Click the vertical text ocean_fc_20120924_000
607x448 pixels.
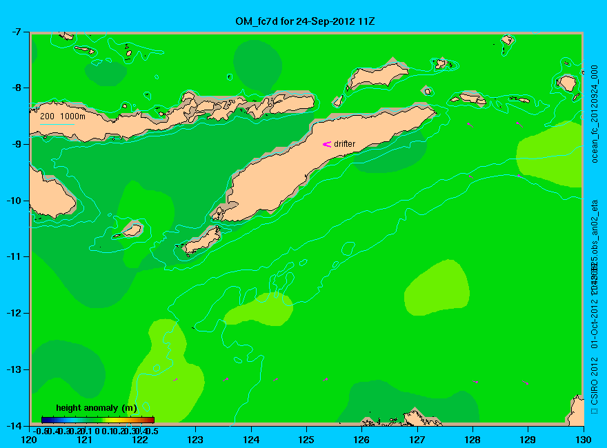595,114
